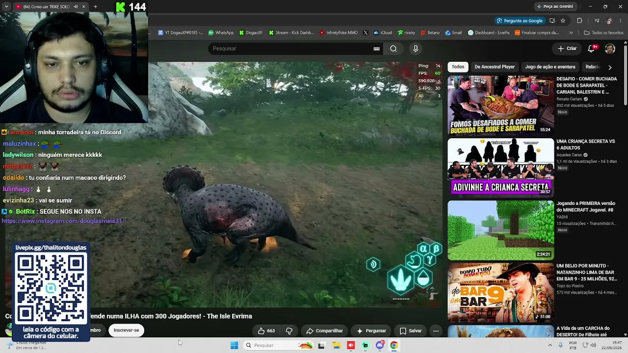Open the X (Twitter) bookmark
Screen dimensions: 628x353
(366, 33)
